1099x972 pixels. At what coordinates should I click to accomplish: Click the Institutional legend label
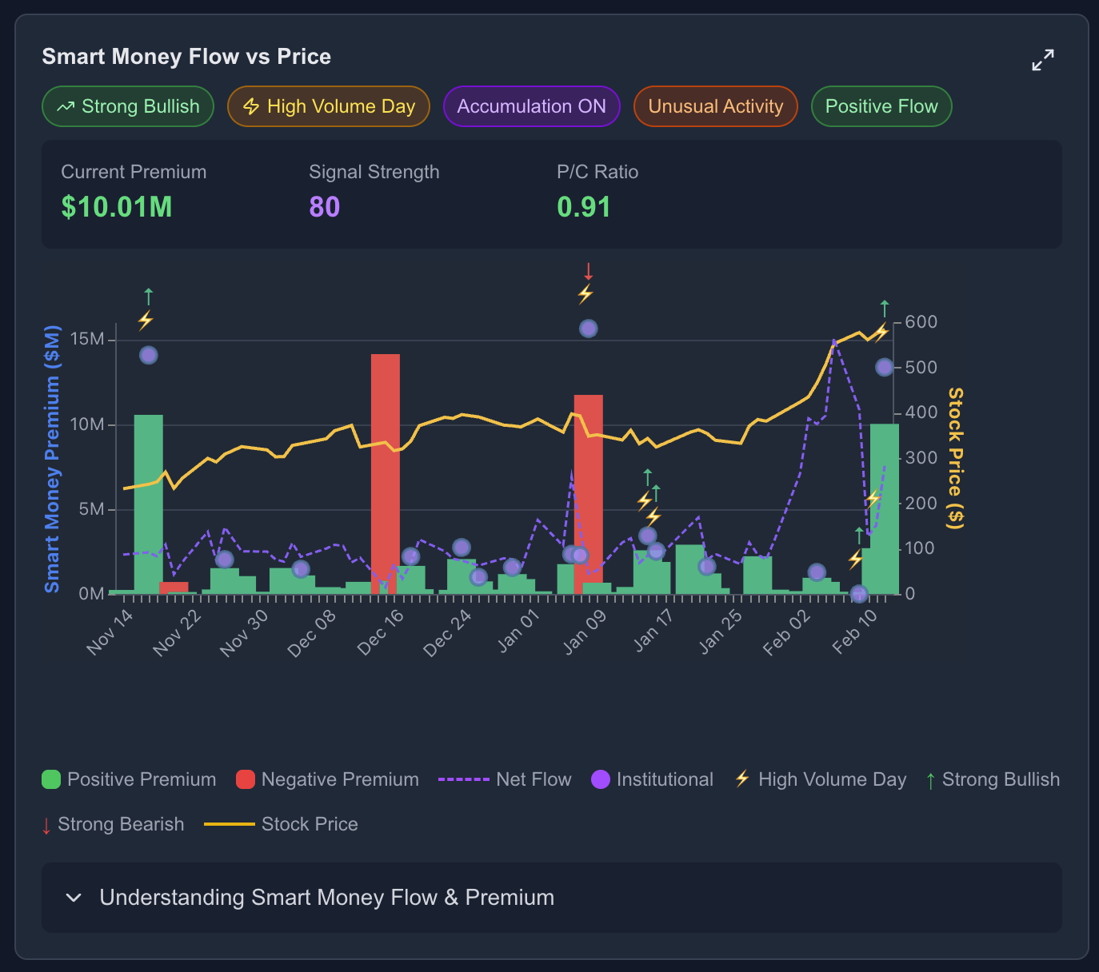click(665, 779)
